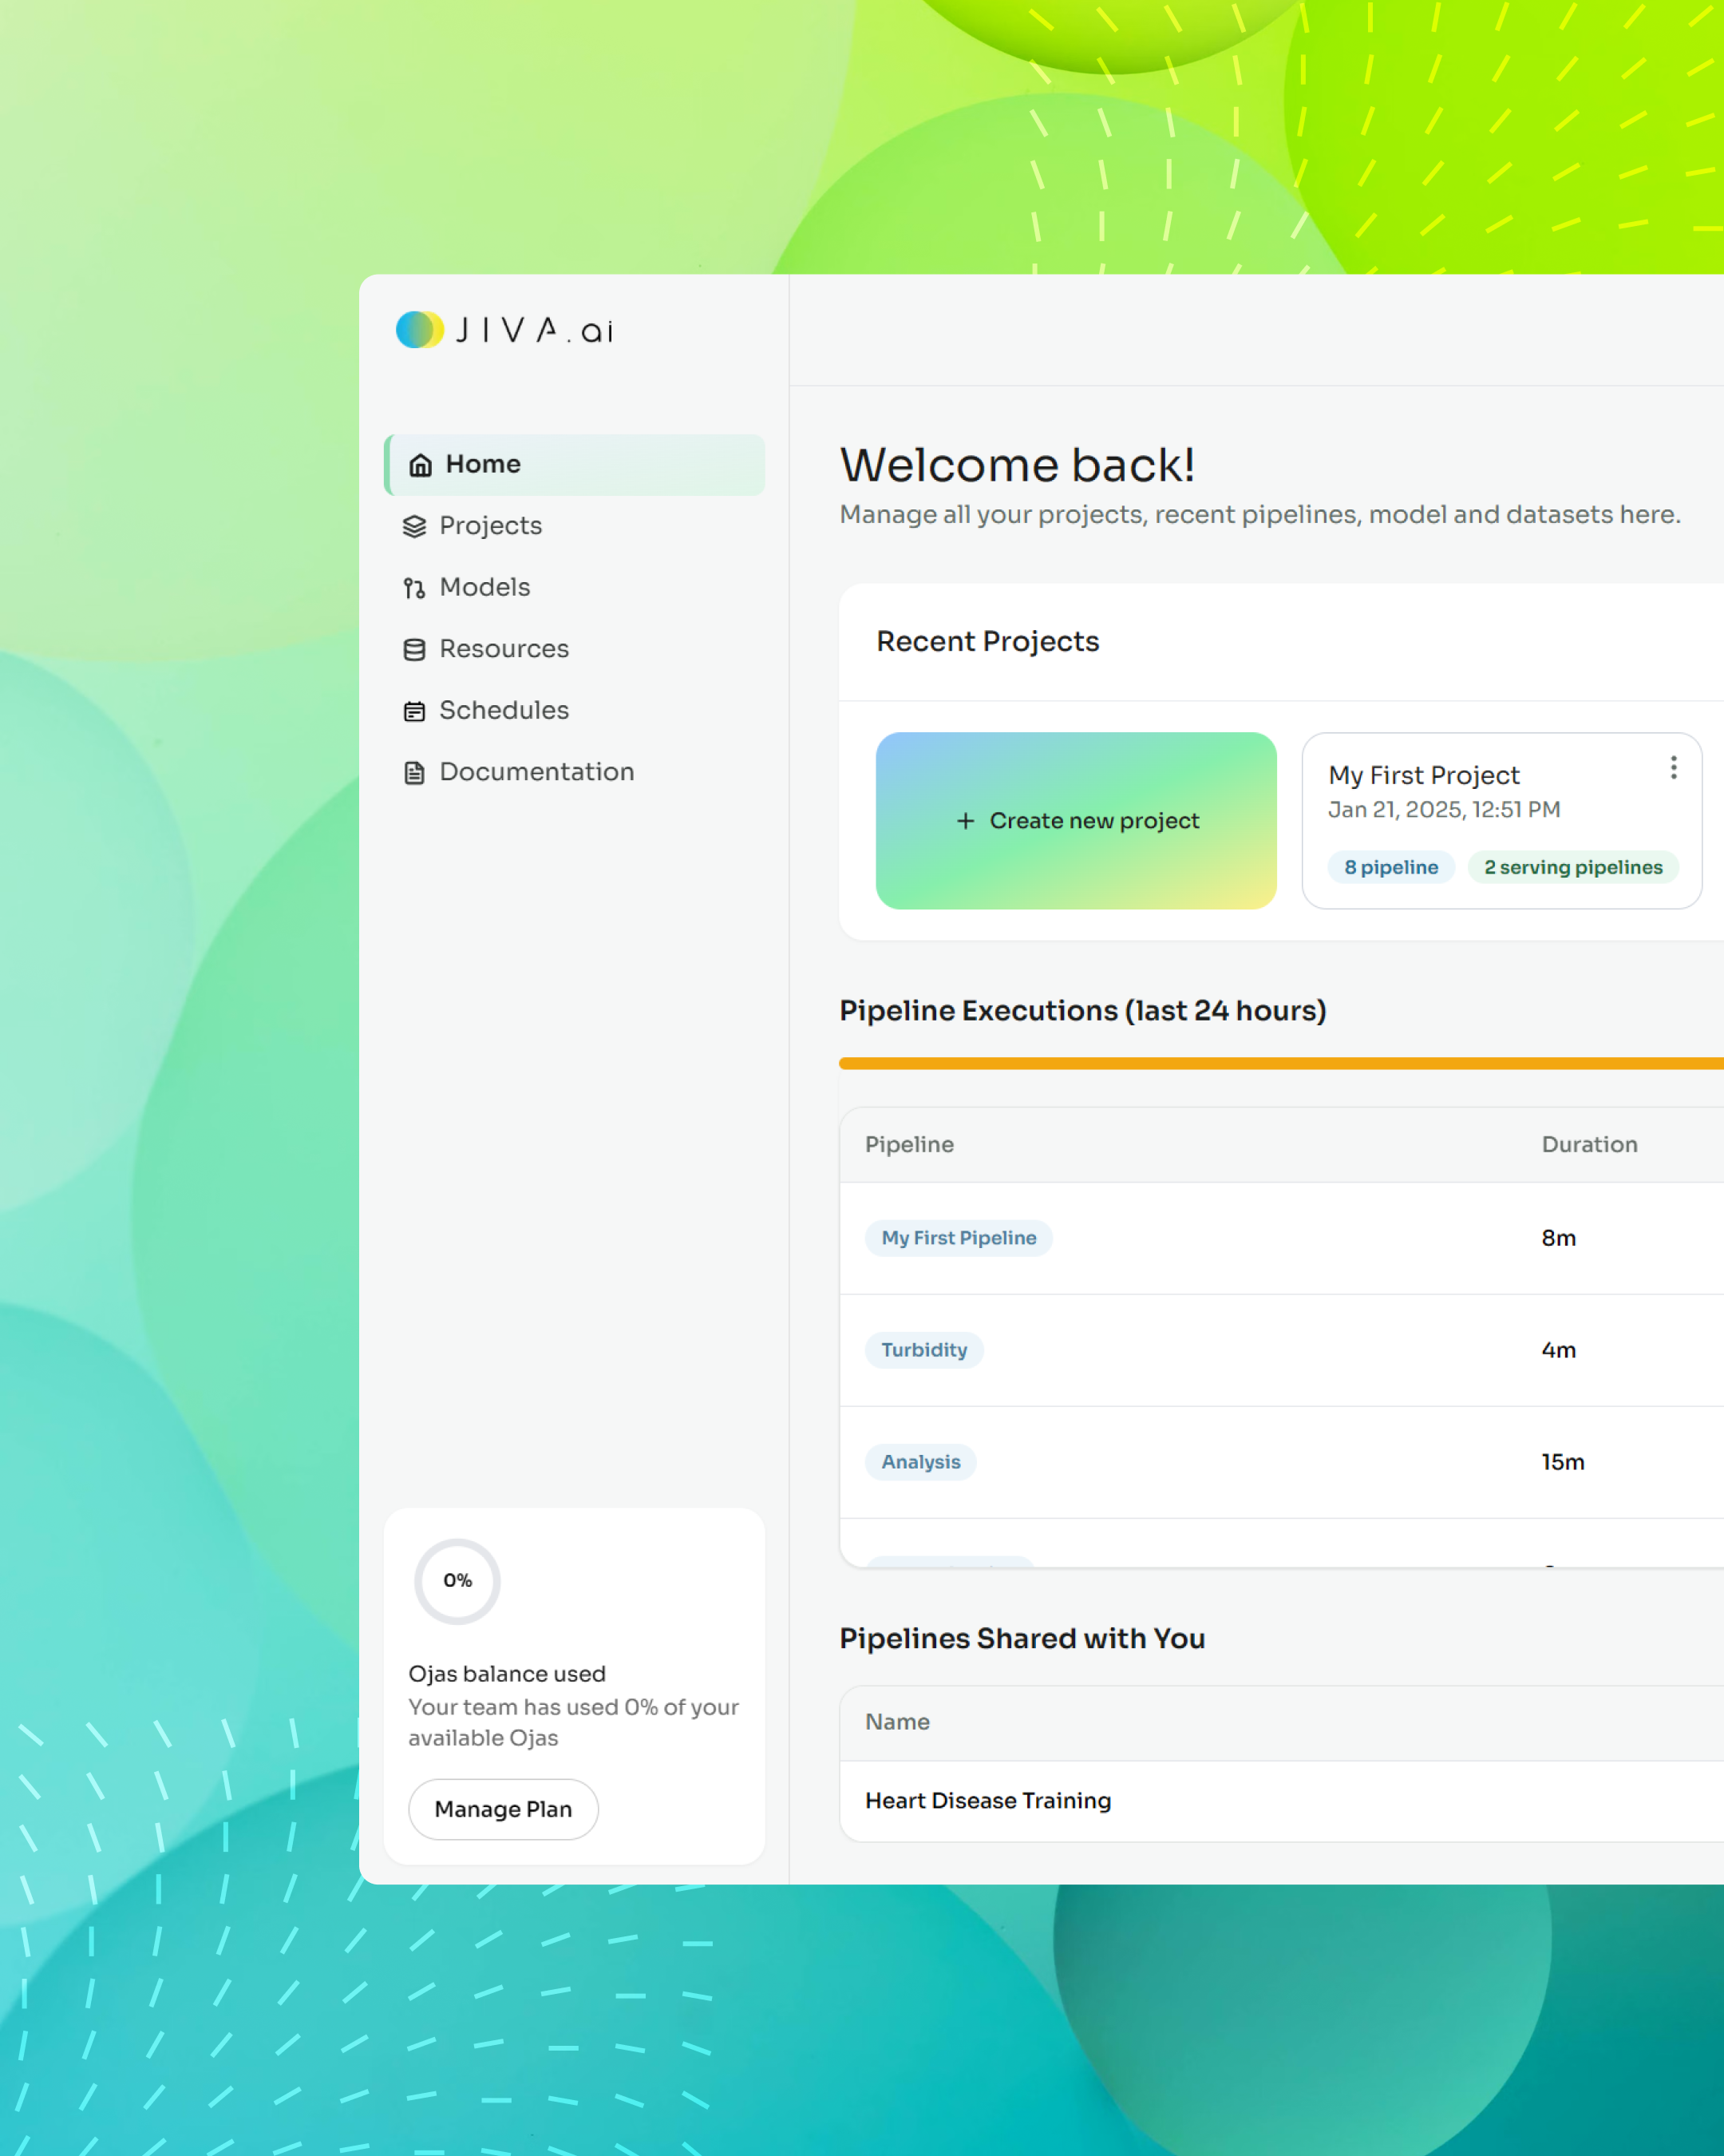Click the Projects layers icon
This screenshot has width=1724, height=2156.
415,527
